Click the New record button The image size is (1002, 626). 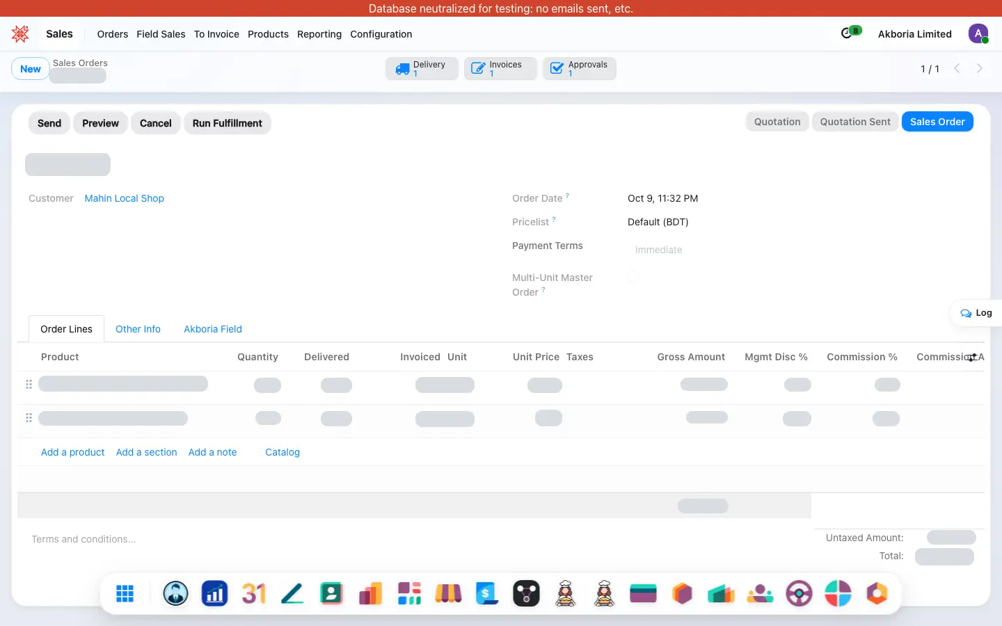[x=31, y=69]
